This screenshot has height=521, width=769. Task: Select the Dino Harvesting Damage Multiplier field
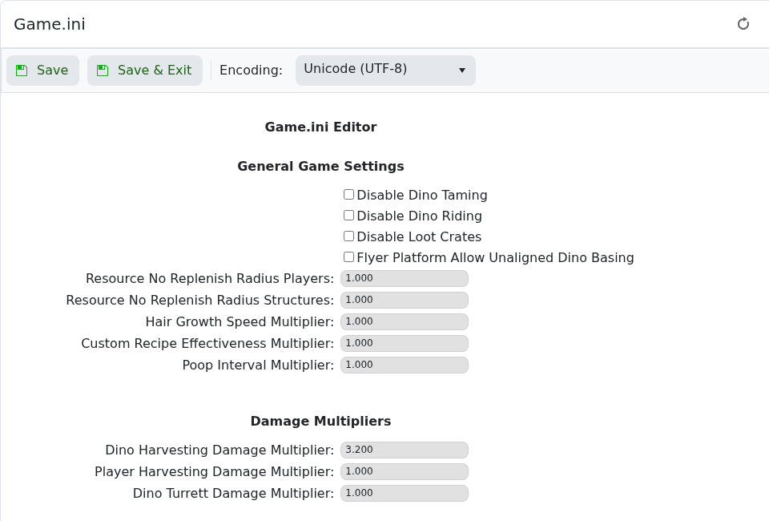pyautogui.click(x=404, y=450)
